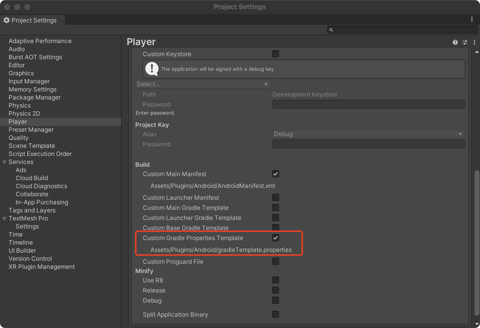Image resolution: width=480 pixels, height=328 pixels.
Task: Open Script Execution Order settings
Action: click(x=40, y=154)
